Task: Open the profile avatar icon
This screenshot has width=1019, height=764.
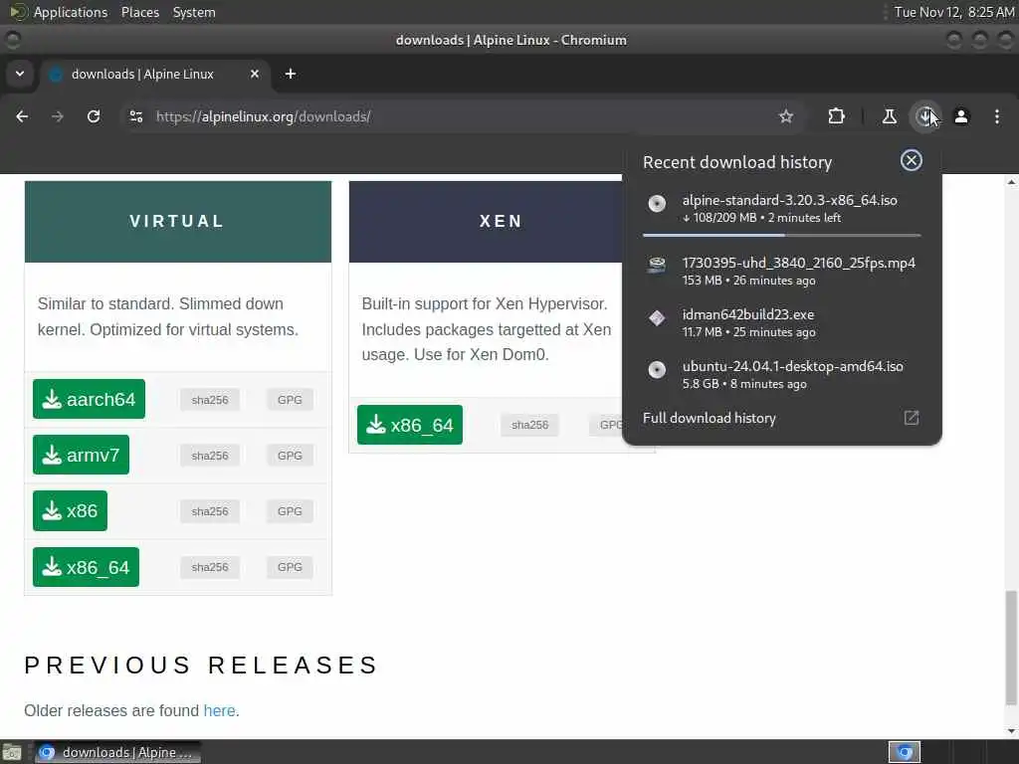Action: pyautogui.click(x=961, y=116)
